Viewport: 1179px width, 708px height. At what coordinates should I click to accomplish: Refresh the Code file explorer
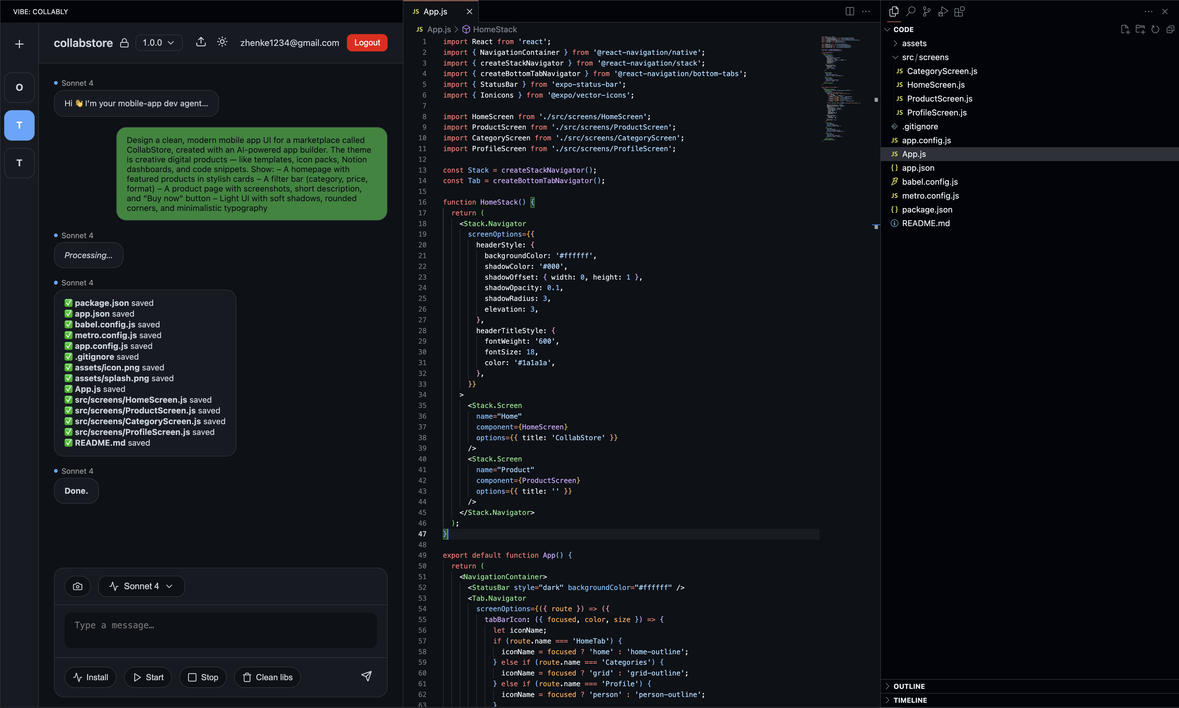[x=1156, y=29]
